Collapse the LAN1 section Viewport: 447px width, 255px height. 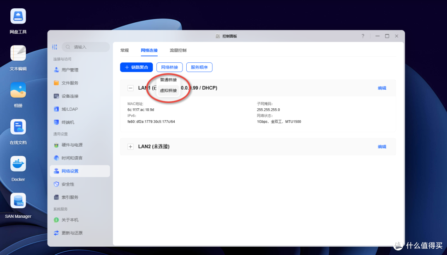point(130,88)
